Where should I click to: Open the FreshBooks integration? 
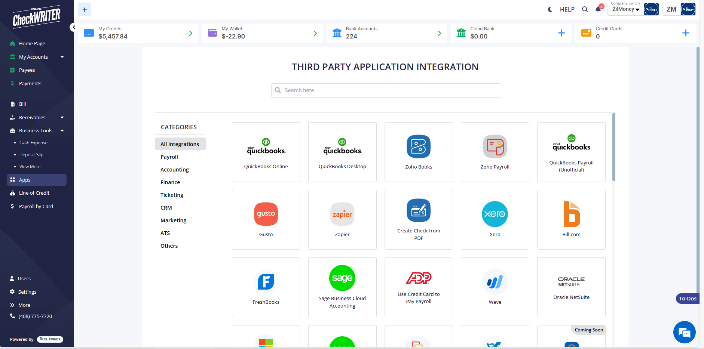coord(266,287)
